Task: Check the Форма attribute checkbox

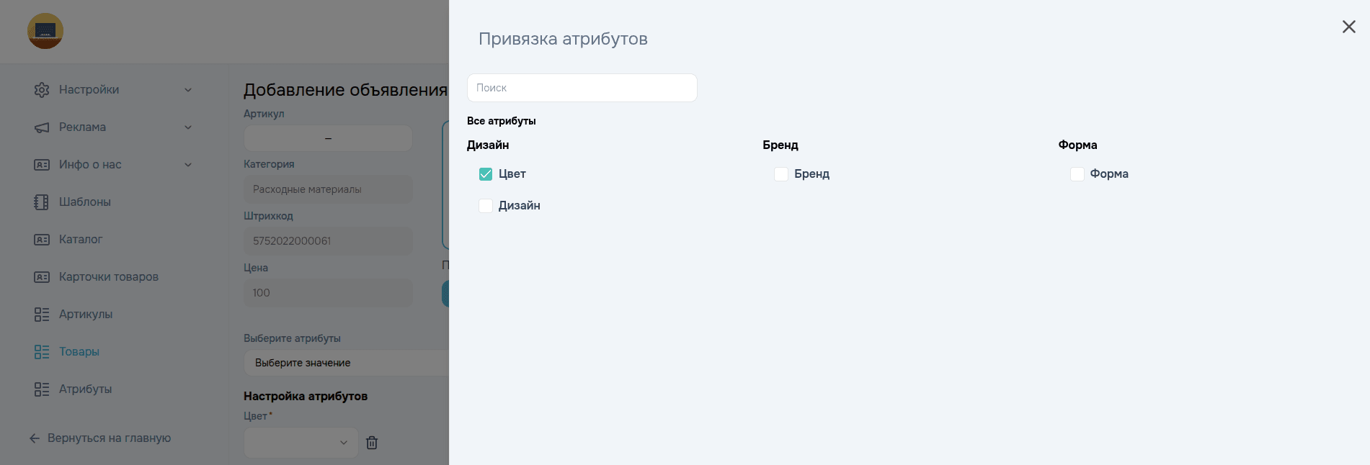Action: point(1077,173)
